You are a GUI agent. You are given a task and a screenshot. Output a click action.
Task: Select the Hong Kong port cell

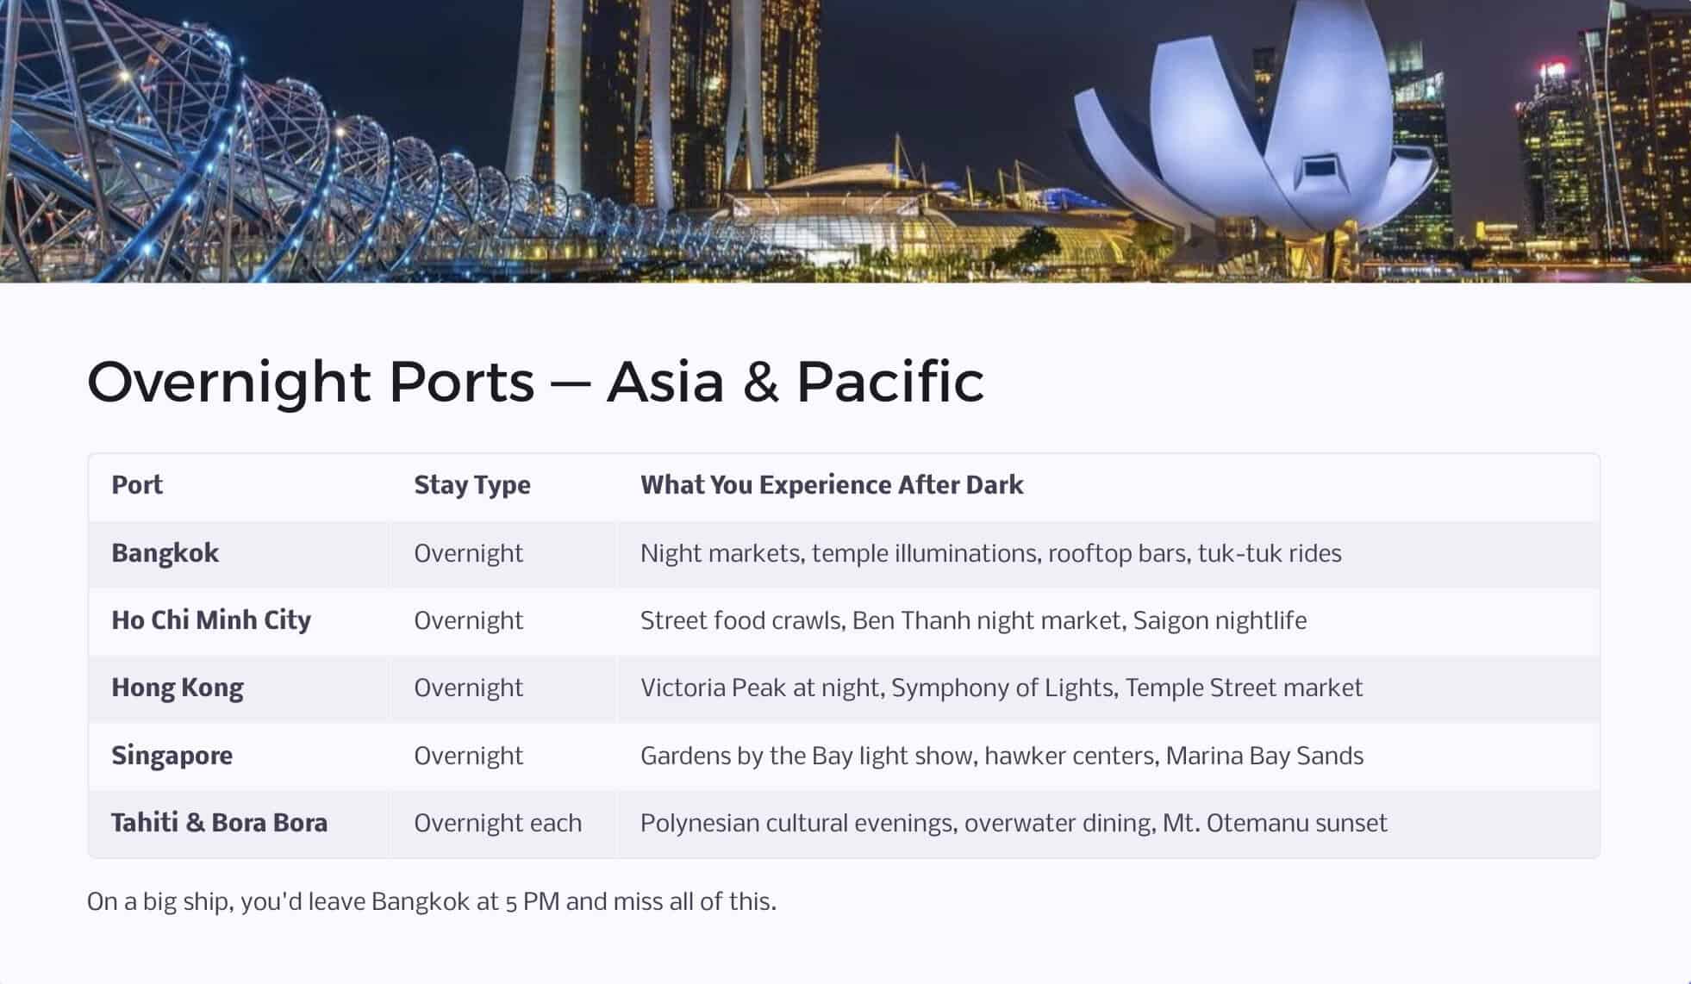click(177, 688)
